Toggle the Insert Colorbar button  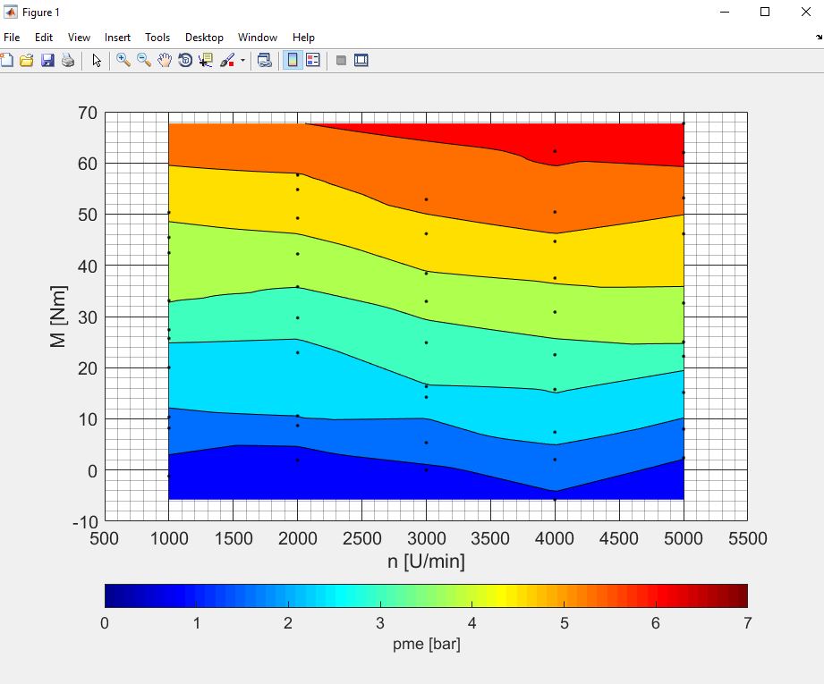292,61
